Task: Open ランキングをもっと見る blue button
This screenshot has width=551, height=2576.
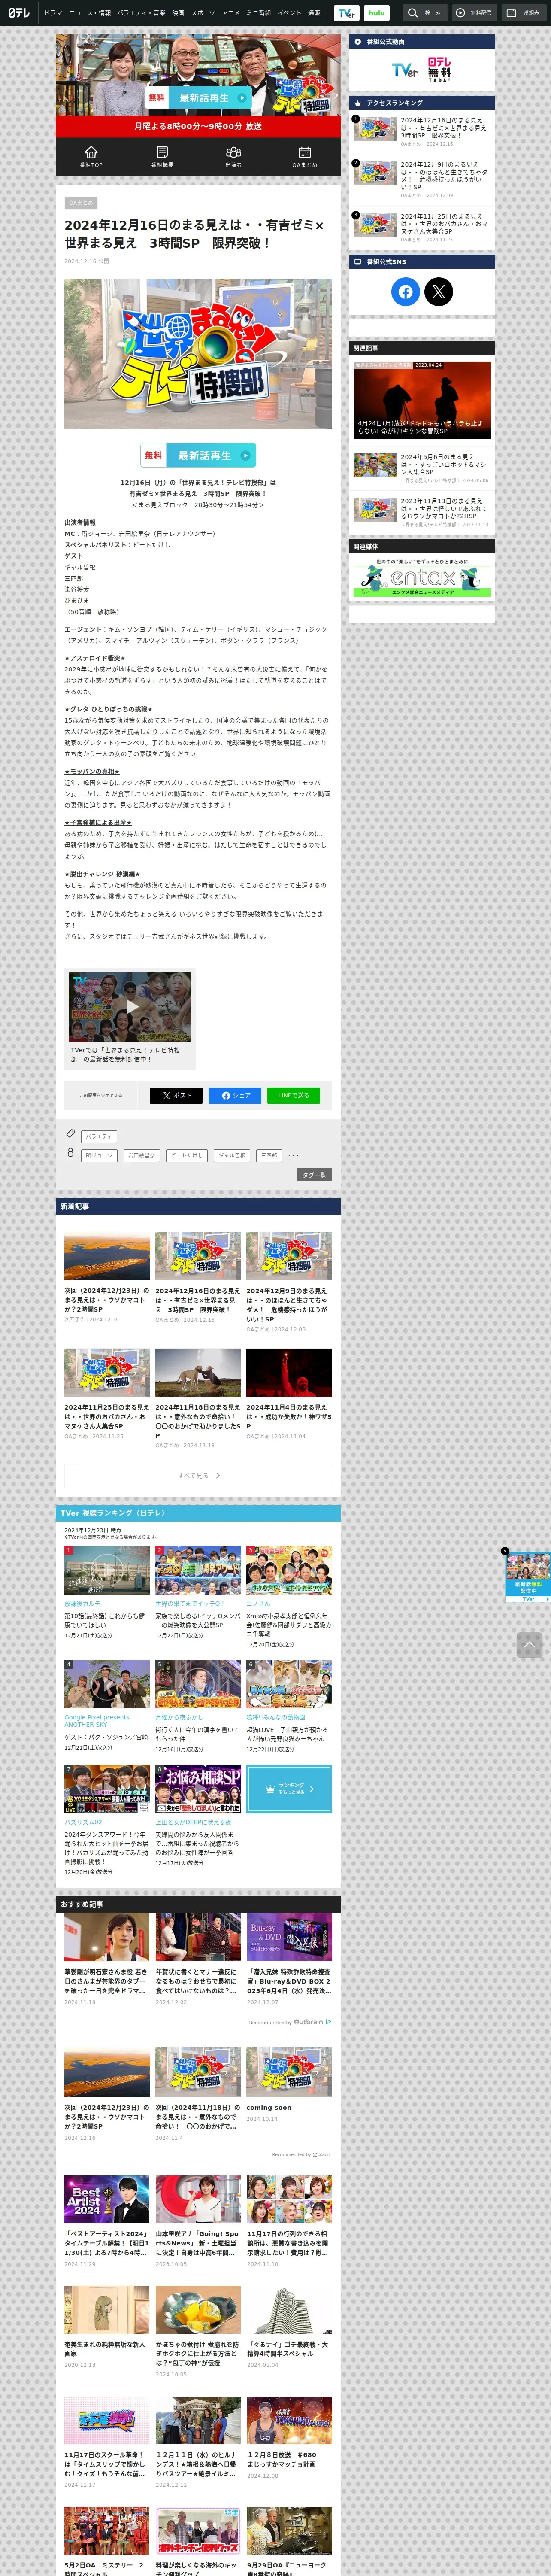Action: click(x=289, y=1788)
